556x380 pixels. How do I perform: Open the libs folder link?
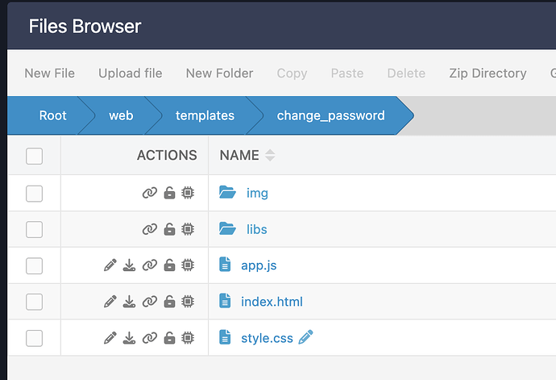coord(256,229)
